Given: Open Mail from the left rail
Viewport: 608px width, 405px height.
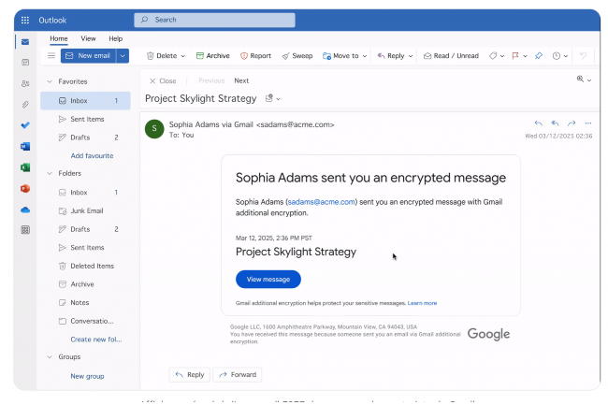Looking at the screenshot, I should [x=25, y=42].
